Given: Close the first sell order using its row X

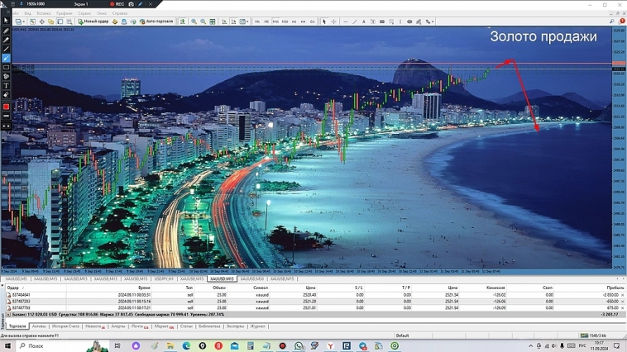Looking at the screenshot, I should tap(623, 295).
